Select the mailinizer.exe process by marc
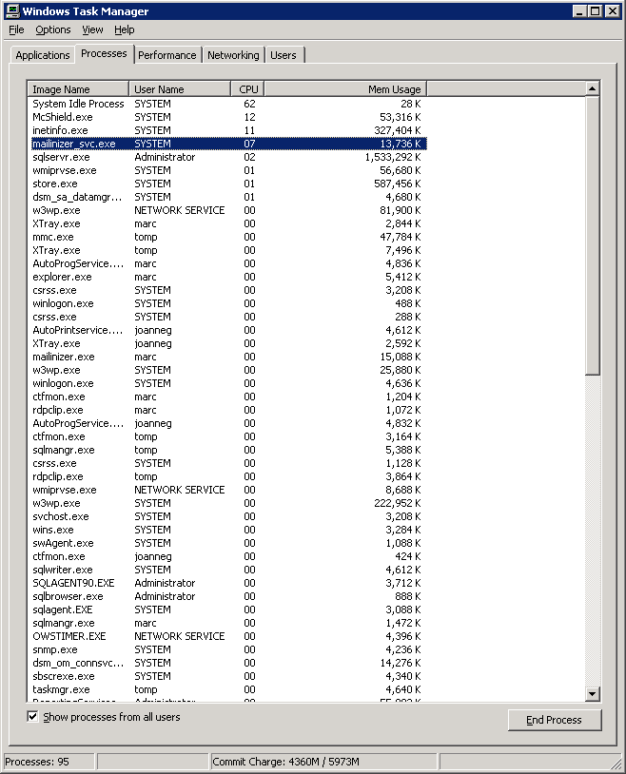The image size is (626, 774). pyautogui.click(x=227, y=357)
